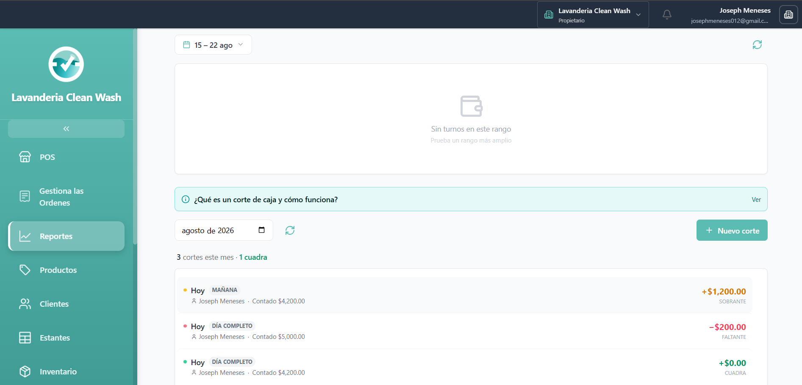The height and width of the screenshot is (385, 802).
Task: Refresh the cortes list next to month picker
Action: 290,230
